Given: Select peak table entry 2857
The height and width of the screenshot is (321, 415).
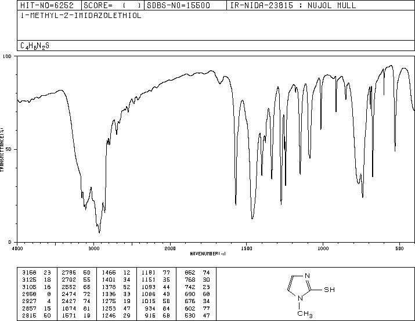Looking at the screenshot, I should point(37,309).
